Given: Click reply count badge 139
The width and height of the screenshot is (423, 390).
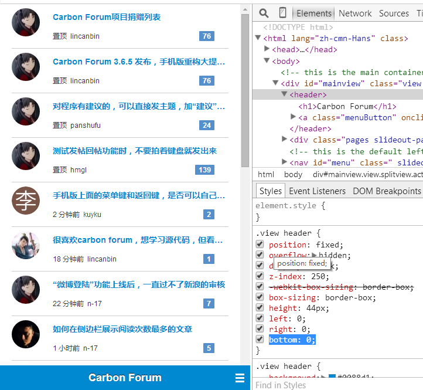Looking at the screenshot, I should [204, 170].
